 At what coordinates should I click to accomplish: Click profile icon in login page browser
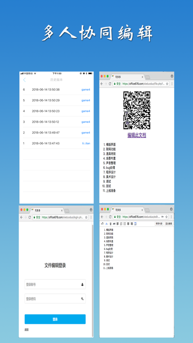(91, 210)
